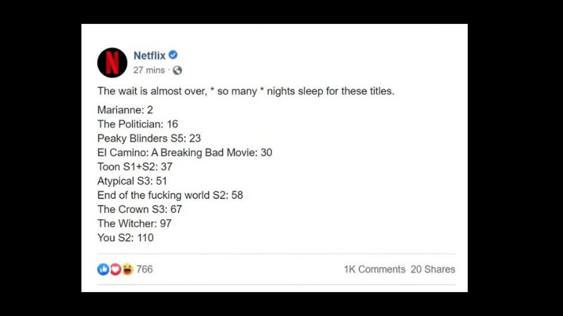The image size is (563, 316).
Task: Click the blue Like reaction icon
Action: click(103, 269)
